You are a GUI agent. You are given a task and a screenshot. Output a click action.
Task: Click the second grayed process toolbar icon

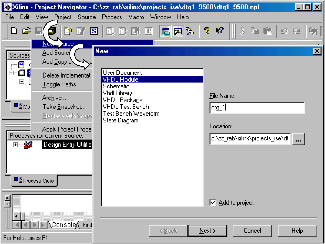(x=123, y=31)
